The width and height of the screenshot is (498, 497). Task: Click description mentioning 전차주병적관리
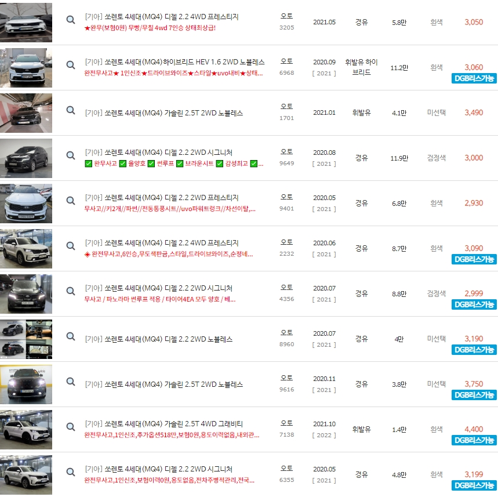pyautogui.click(x=169, y=480)
